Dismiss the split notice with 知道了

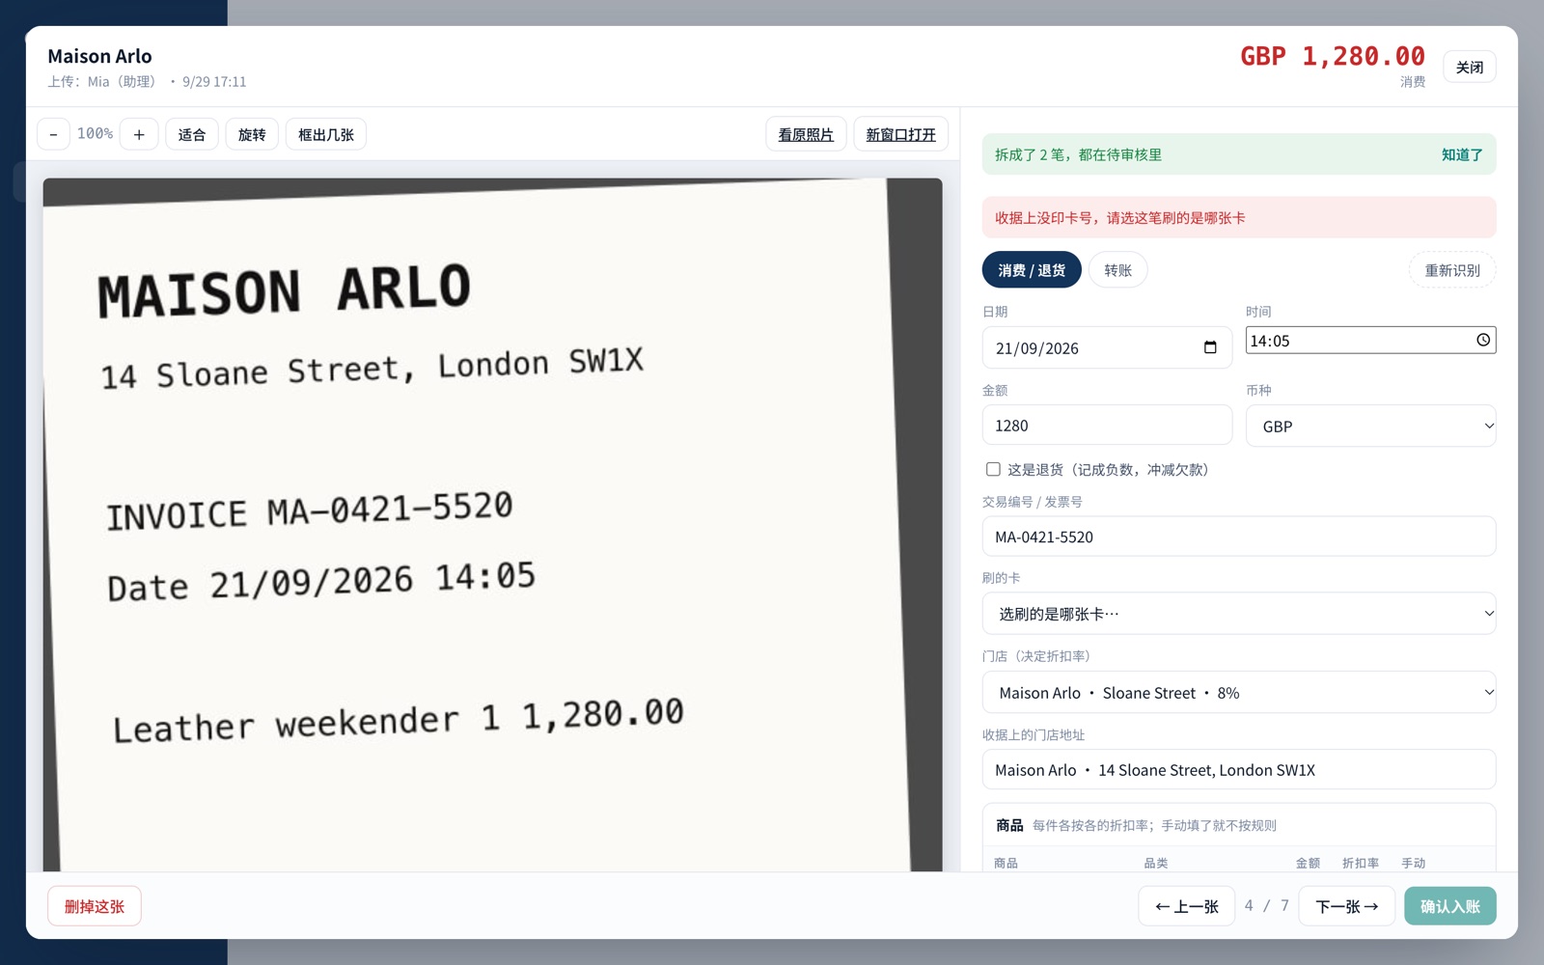[1462, 154]
